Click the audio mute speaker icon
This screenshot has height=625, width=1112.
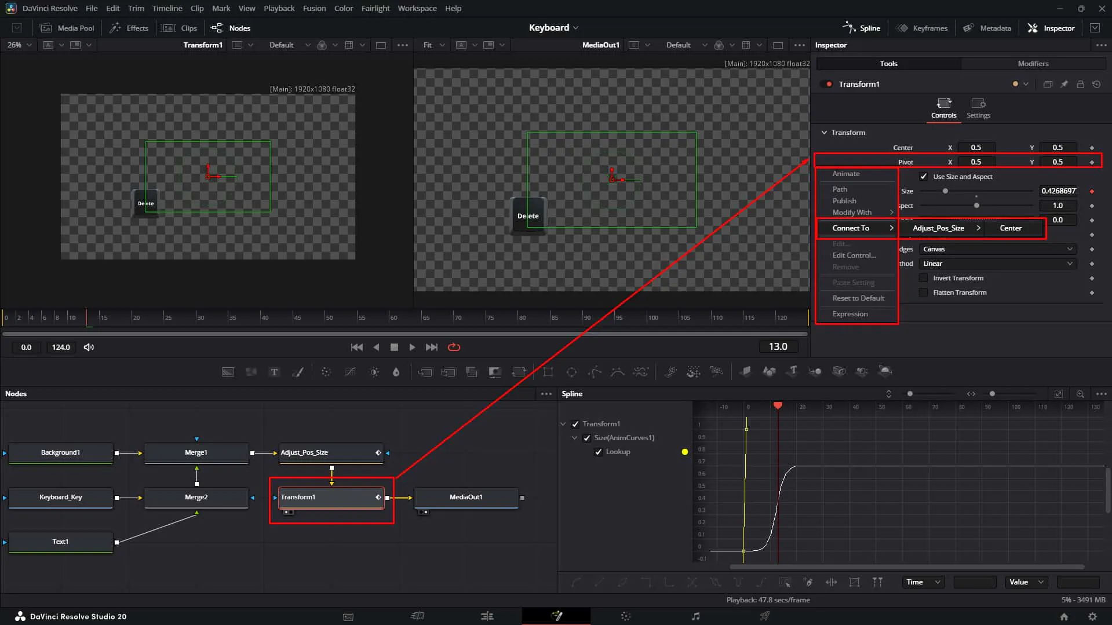(x=89, y=347)
